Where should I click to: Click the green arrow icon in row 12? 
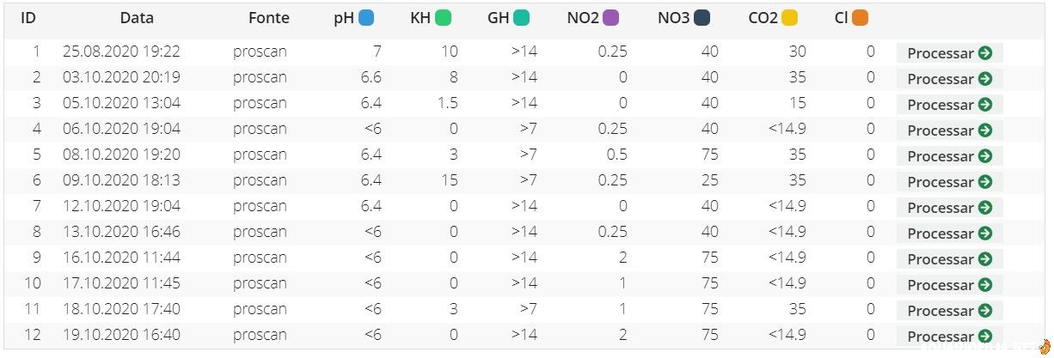[x=985, y=337]
